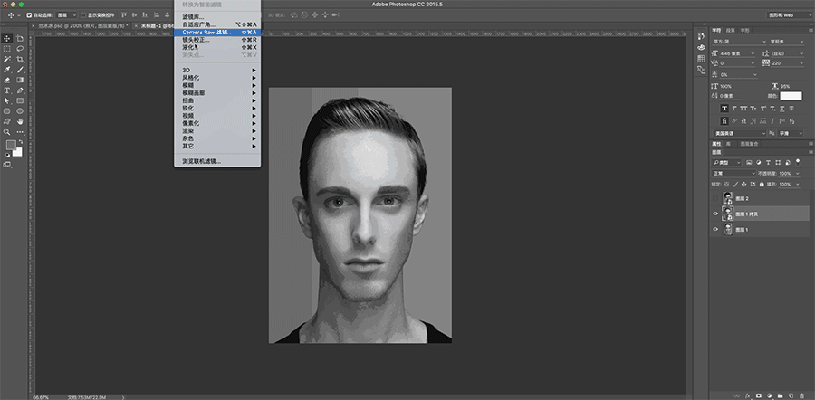Screen dimensions: 815x400
Task: Select the Artboard tool
Action: pos(20,38)
